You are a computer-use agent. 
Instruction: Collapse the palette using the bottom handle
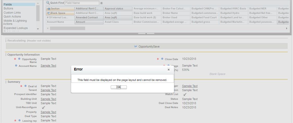click(146, 34)
